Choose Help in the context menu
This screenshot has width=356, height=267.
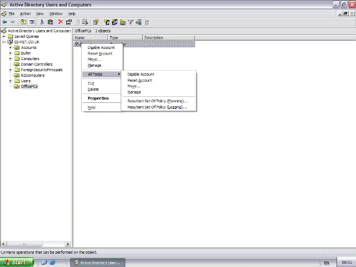101,107
